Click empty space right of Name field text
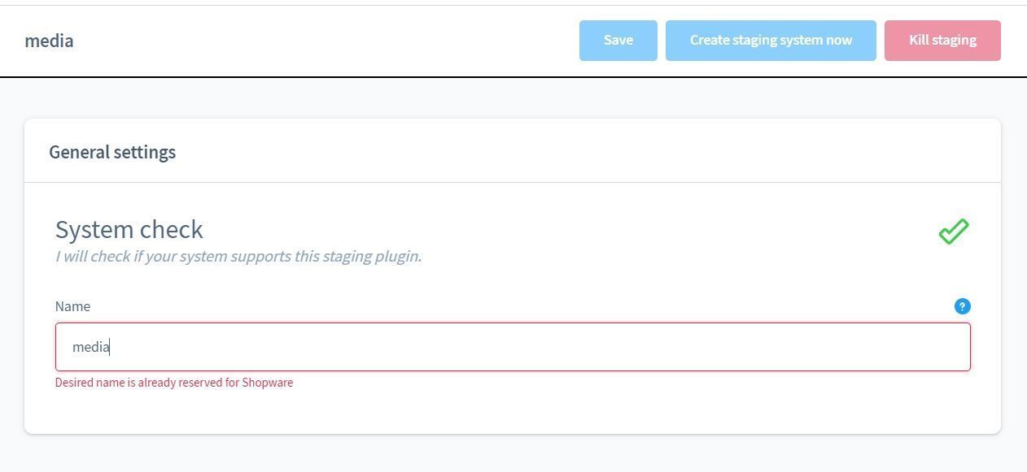Image resolution: width=1027 pixels, height=472 pixels. (570, 347)
